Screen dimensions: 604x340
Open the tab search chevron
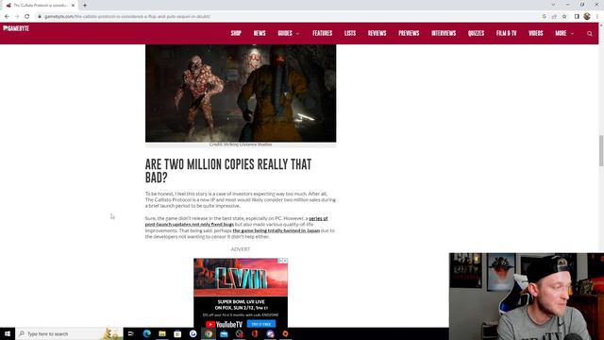click(x=553, y=5)
